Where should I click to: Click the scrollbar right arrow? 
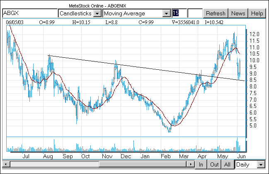coord(190,164)
